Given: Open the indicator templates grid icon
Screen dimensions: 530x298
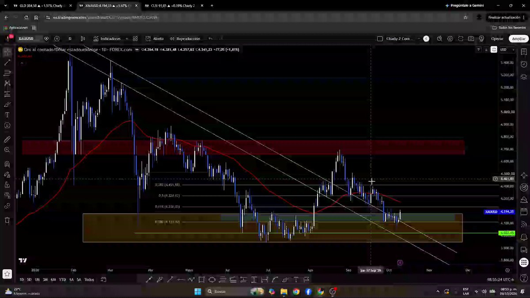Looking at the screenshot, I should [135, 39].
